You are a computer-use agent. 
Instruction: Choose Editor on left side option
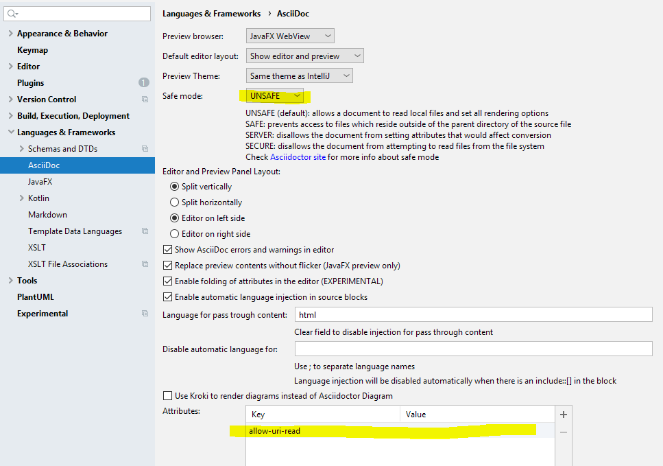pyautogui.click(x=174, y=218)
